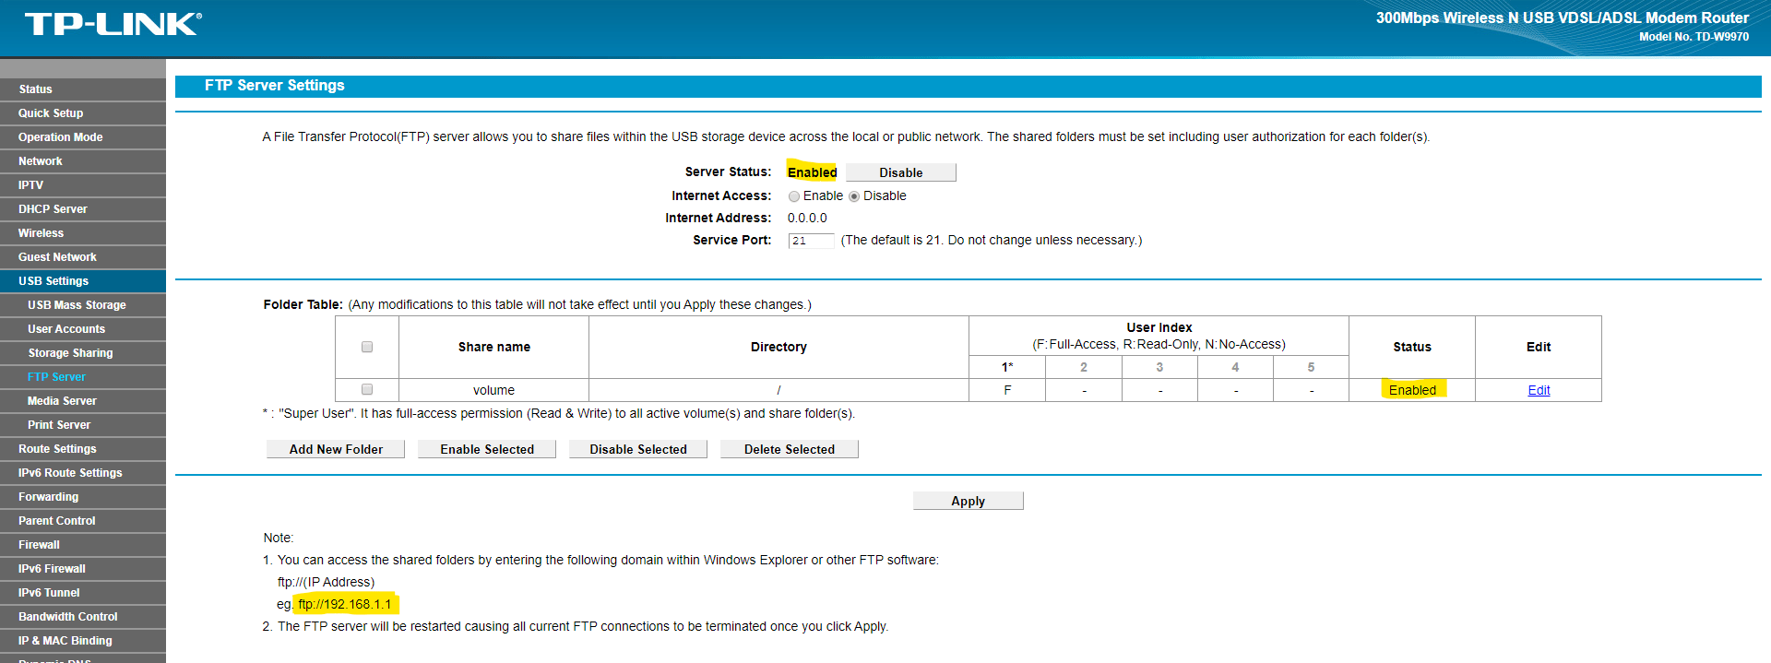Click Delete Selected button

(790, 449)
